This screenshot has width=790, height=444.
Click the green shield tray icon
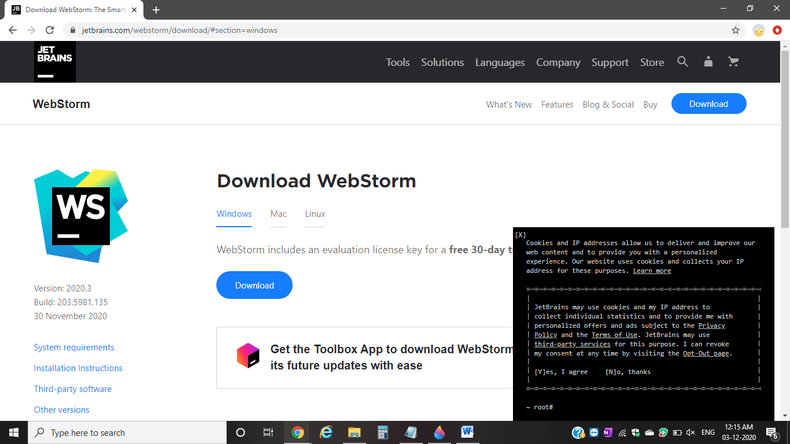[x=663, y=432]
